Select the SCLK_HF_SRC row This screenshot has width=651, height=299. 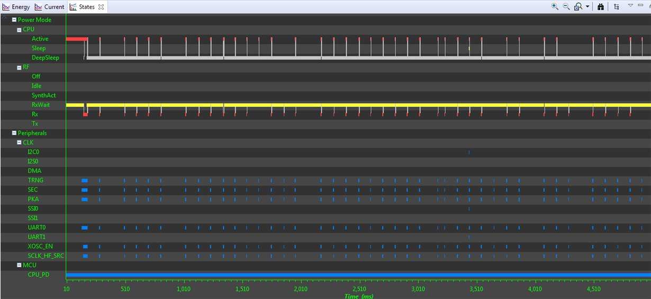click(x=46, y=256)
